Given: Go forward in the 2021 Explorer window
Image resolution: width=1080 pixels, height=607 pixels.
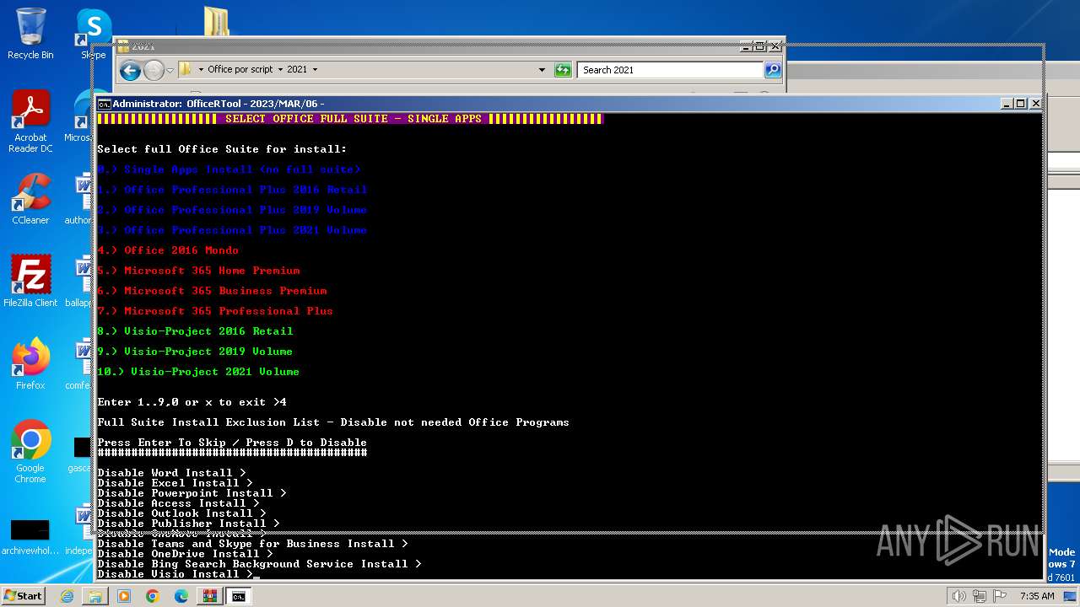Looking at the screenshot, I should tap(154, 70).
